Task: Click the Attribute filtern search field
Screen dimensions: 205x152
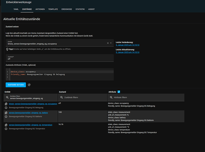Action: click(146, 97)
